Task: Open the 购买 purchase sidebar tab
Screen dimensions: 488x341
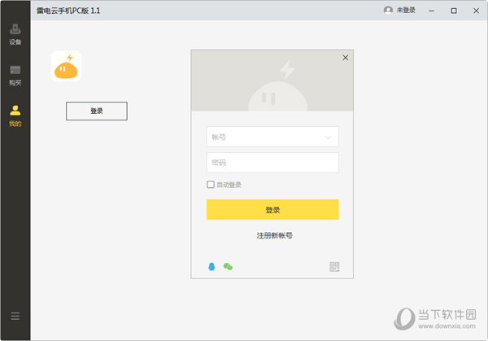Action: point(15,76)
